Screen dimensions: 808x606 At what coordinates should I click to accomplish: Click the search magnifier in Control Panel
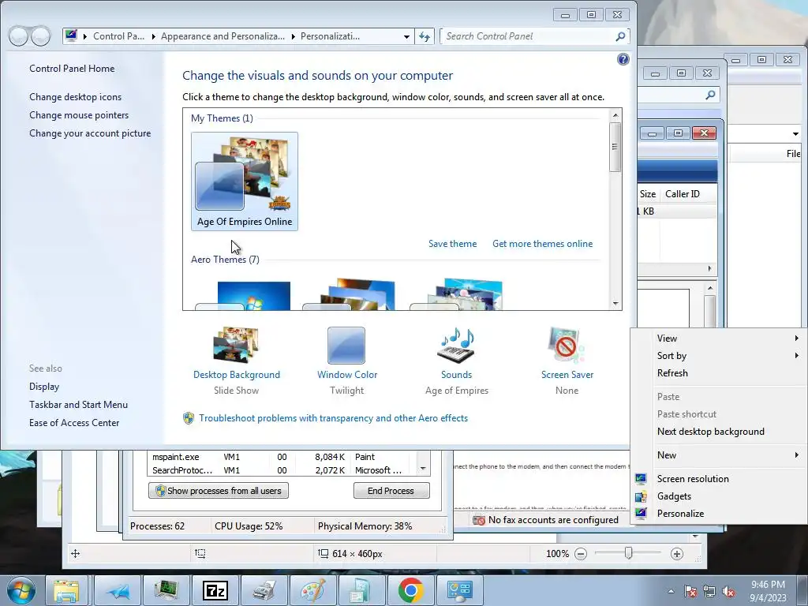(x=620, y=36)
